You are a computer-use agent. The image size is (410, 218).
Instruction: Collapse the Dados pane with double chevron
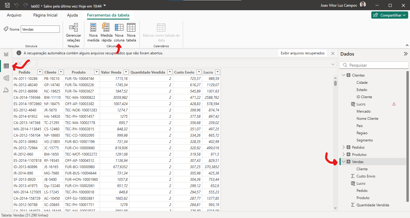405,54
